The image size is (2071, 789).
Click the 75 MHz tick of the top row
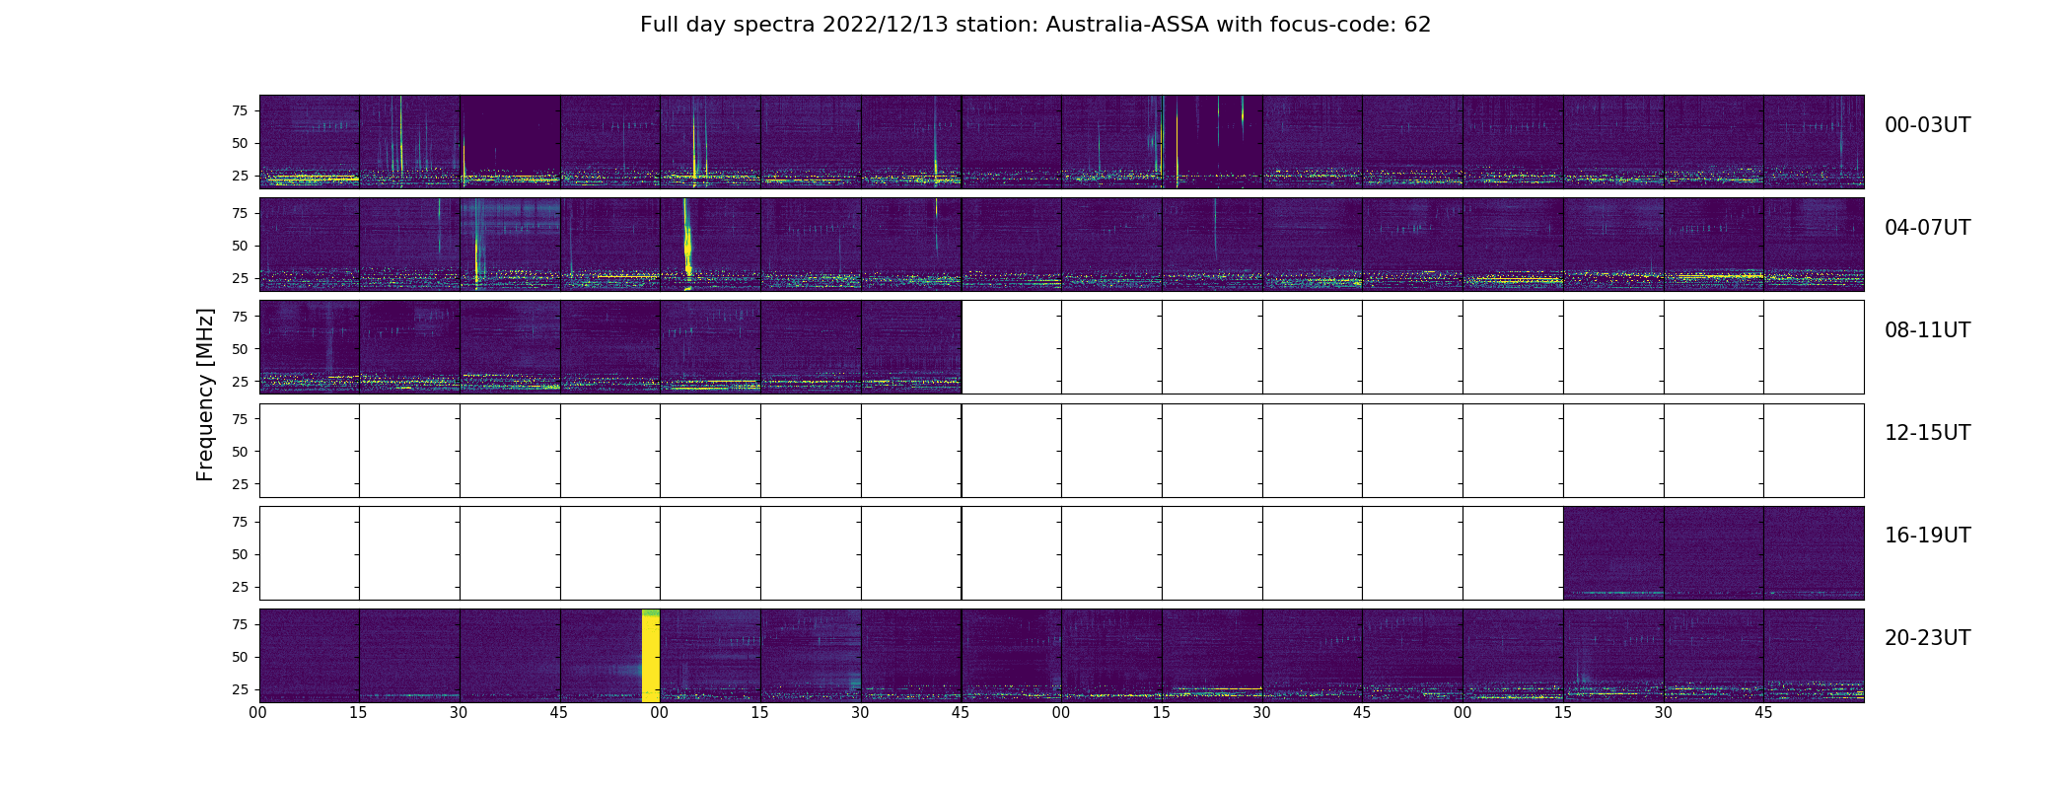(x=240, y=111)
